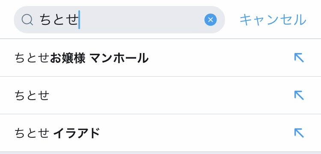Screen dimensions: 321x154
Task: Click the bold イラアド word in third suggestion
Action: 76,133
